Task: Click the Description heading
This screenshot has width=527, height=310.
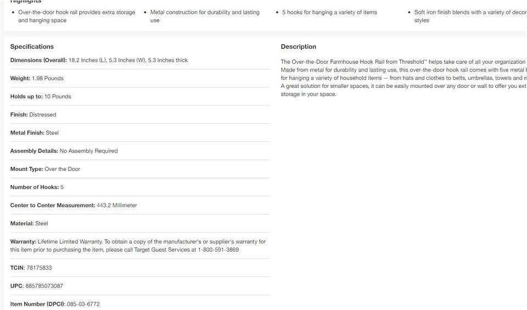Action: 298,47
